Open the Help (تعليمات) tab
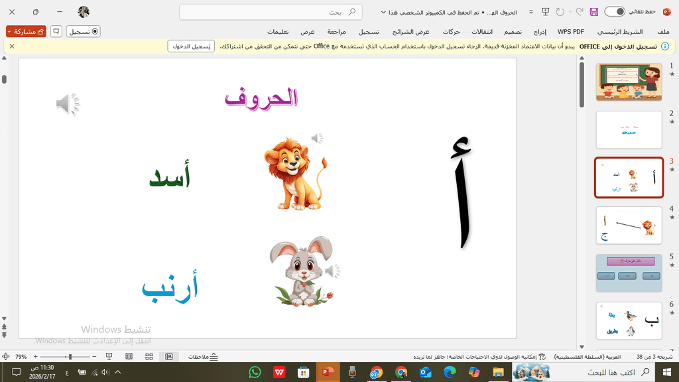679x382 pixels. (278, 32)
